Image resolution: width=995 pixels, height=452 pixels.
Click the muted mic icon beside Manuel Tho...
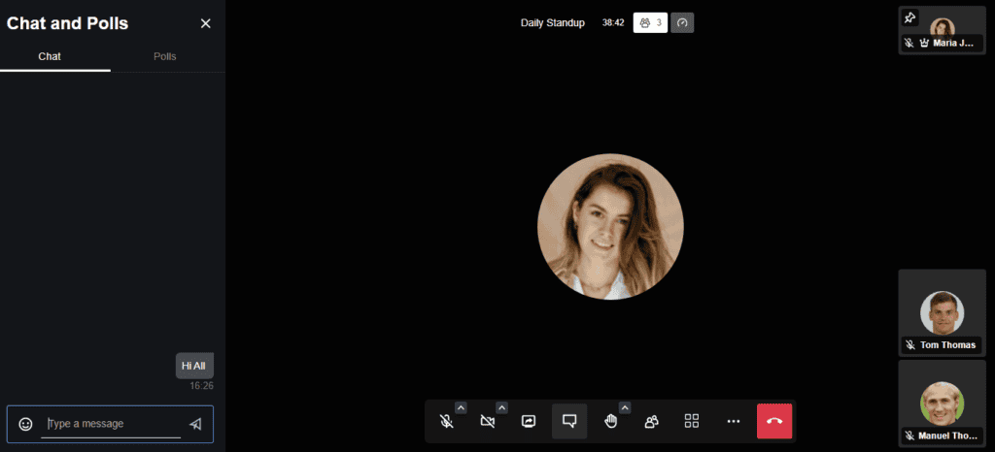click(x=909, y=436)
